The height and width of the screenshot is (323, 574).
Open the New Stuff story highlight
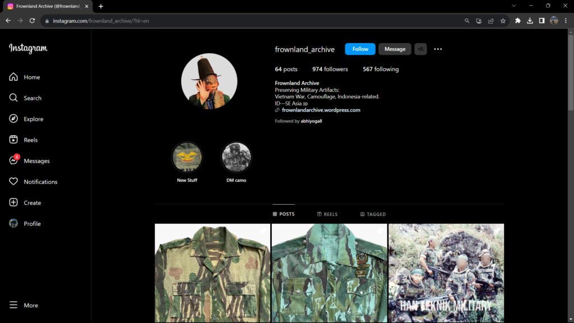coord(187,162)
